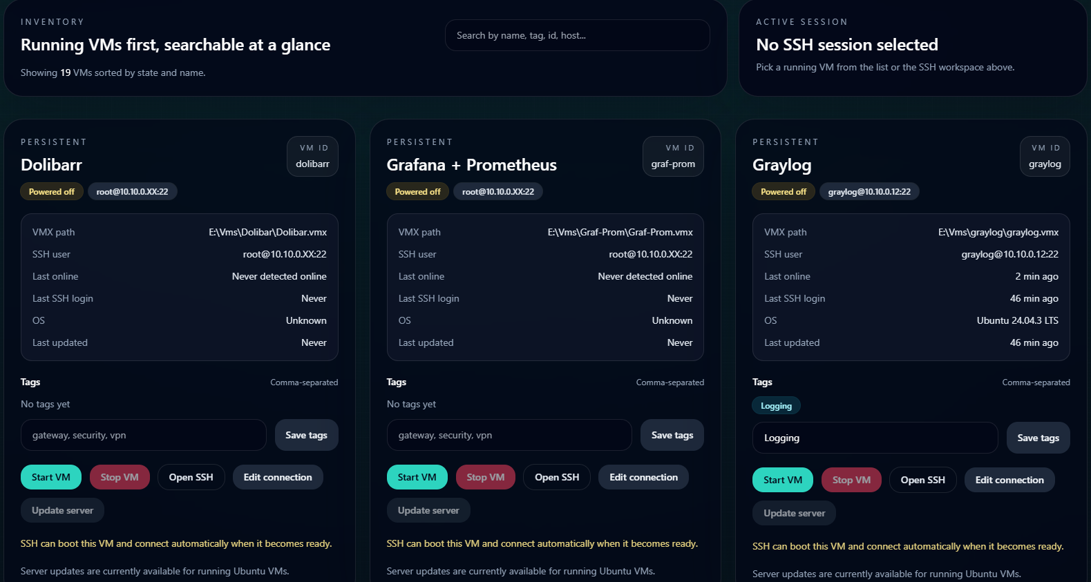1091x582 pixels.
Task: Start the Dolibarr VM
Action: [51, 477]
